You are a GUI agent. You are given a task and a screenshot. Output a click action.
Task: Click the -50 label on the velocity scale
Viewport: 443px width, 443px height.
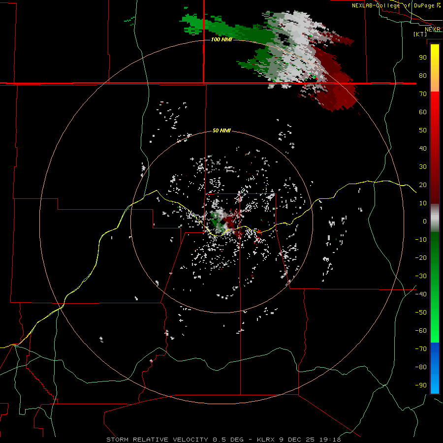coord(421,313)
